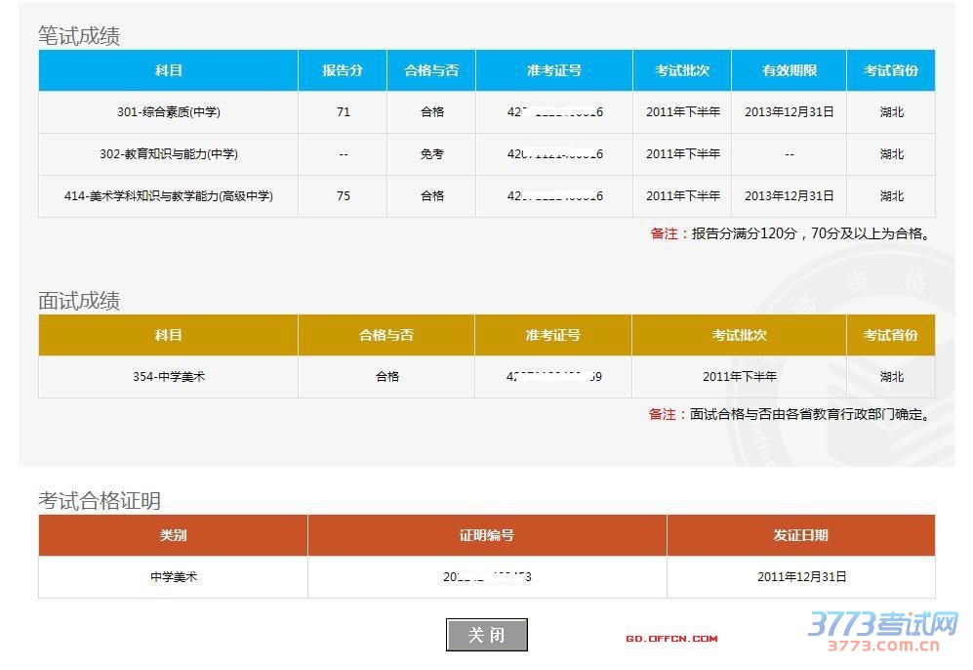Click the score 75 cell
973x670 pixels.
pyautogui.click(x=343, y=196)
